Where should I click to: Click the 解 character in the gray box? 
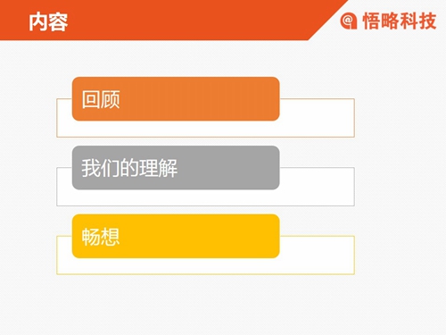coord(169,168)
